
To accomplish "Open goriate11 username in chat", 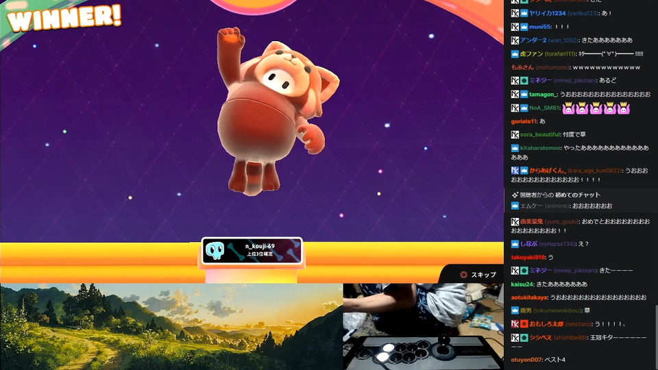I will click(x=524, y=121).
